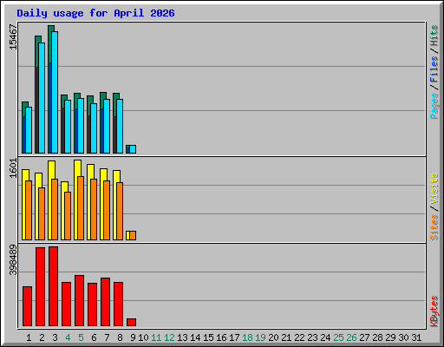Viewport: 444px width, 347px height.
Task: Click x-axis day label "13"
Action: click(182, 337)
